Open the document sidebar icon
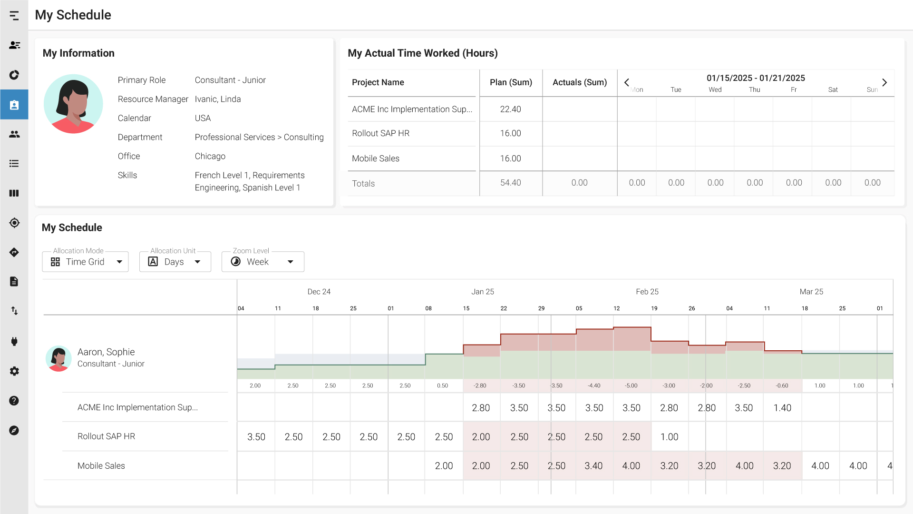Viewport: 913px width, 514px height. pos(14,282)
